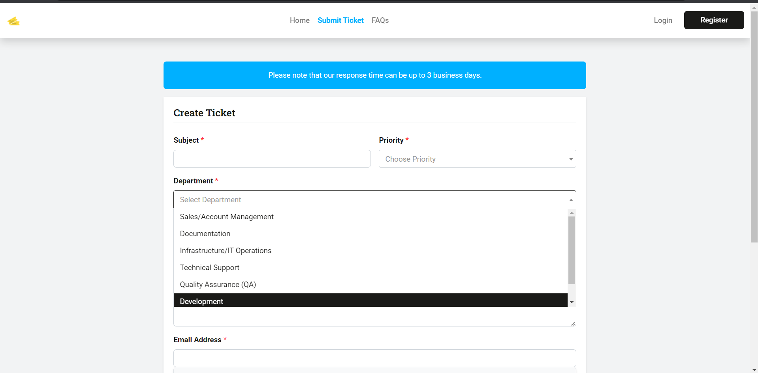The height and width of the screenshot is (373, 758).
Task: Open the Choose Priority dropdown
Action: tap(477, 159)
